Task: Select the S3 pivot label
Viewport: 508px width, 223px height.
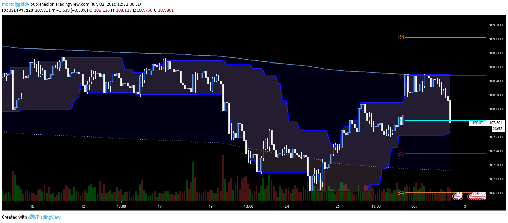Action: (x=401, y=154)
